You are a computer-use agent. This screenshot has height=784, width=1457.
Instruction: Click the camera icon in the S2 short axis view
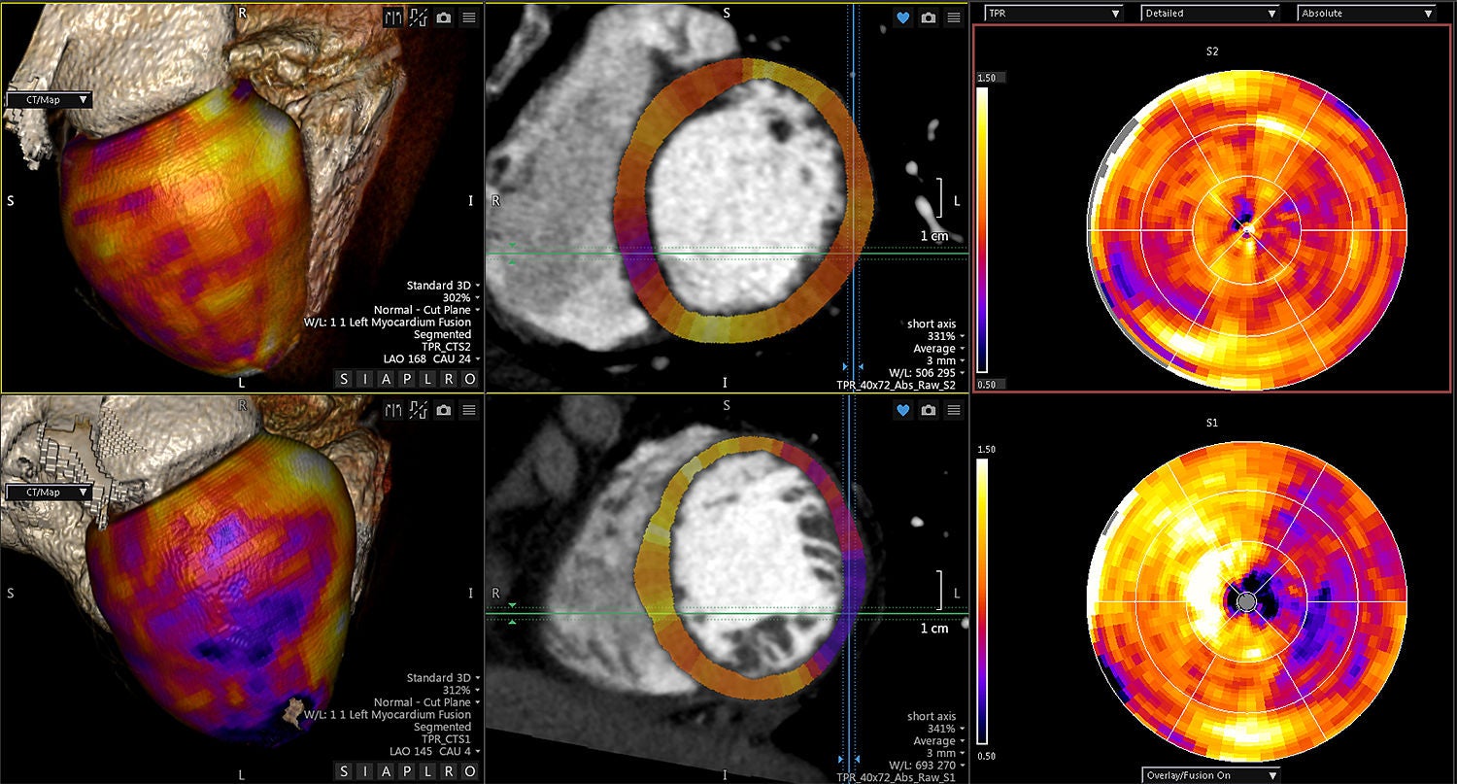click(929, 17)
